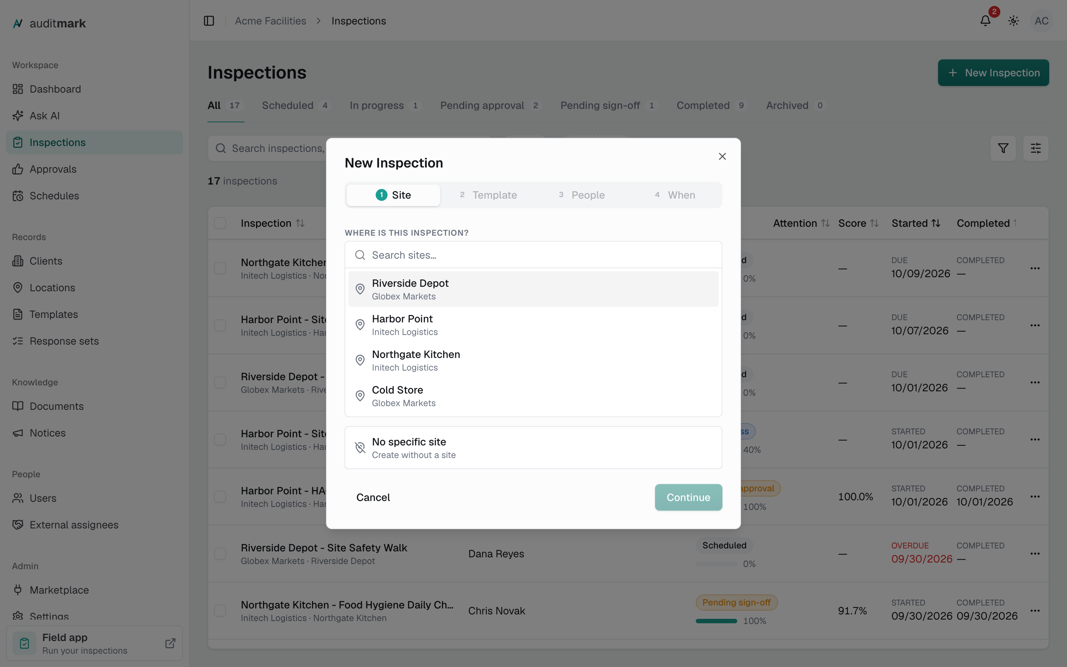
Task: Check the Harbor Point HA row checkbox
Action: (220, 497)
